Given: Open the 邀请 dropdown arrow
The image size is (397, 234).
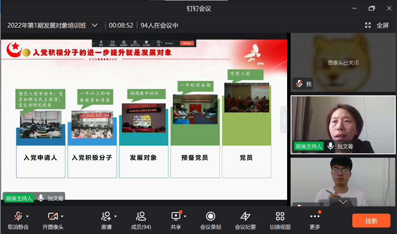Looking at the screenshot, I should pos(115,216).
